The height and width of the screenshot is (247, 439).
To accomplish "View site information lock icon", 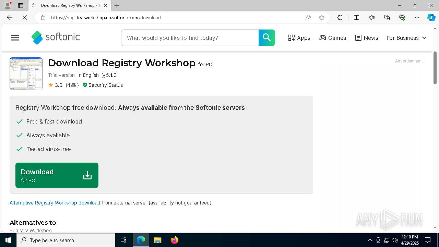I will pos(43,17).
